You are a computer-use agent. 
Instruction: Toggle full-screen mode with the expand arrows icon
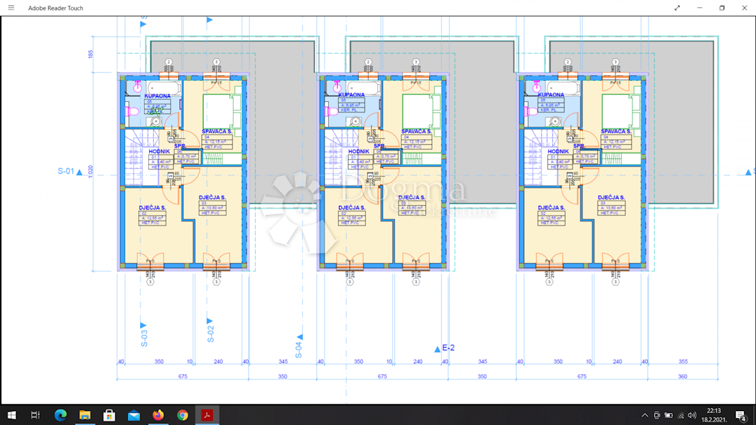677,8
